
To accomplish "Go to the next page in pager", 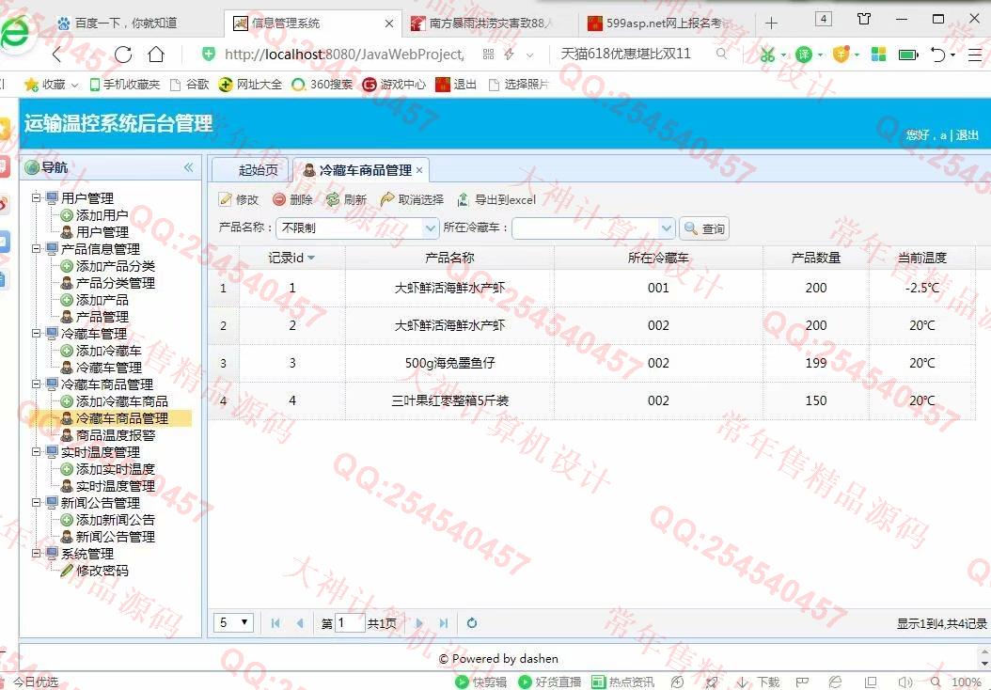I will coord(419,623).
